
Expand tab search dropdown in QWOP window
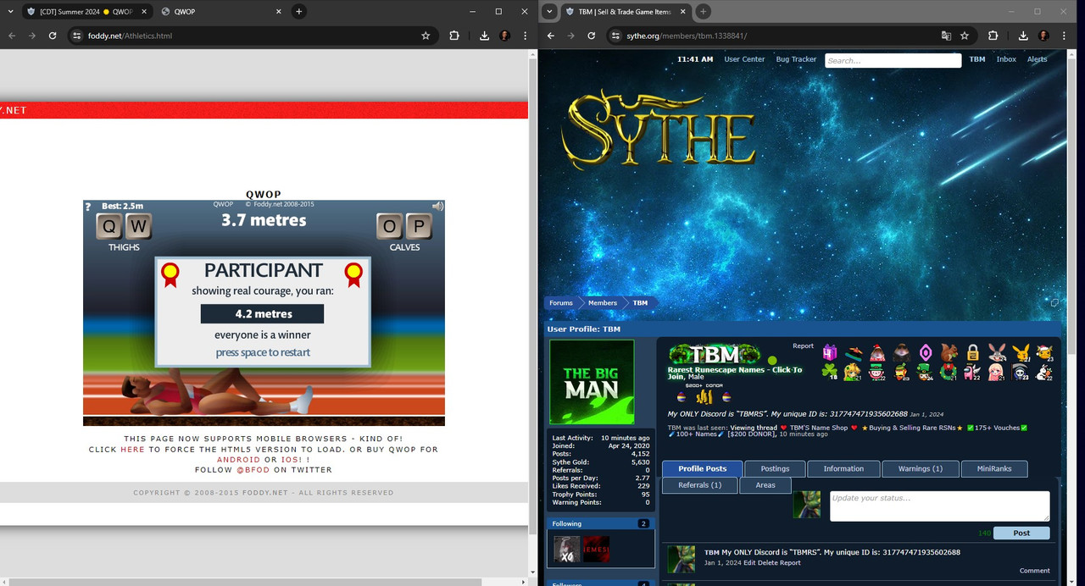click(x=10, y=11)
